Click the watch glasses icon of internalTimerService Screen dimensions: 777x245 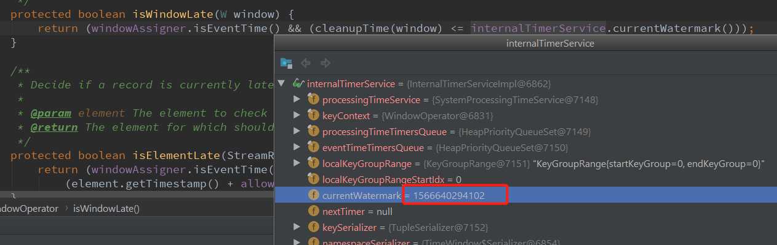click(x=298, y=83)
